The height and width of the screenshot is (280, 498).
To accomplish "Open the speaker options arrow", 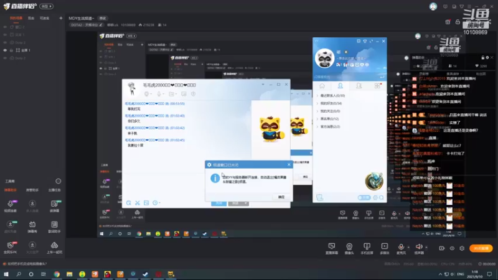I will coord(426,247).
